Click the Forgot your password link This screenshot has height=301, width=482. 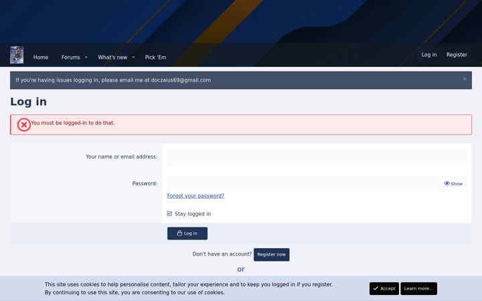[195, 195]
